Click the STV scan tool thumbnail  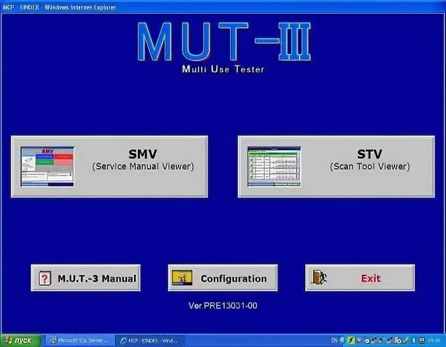point(274,167)
